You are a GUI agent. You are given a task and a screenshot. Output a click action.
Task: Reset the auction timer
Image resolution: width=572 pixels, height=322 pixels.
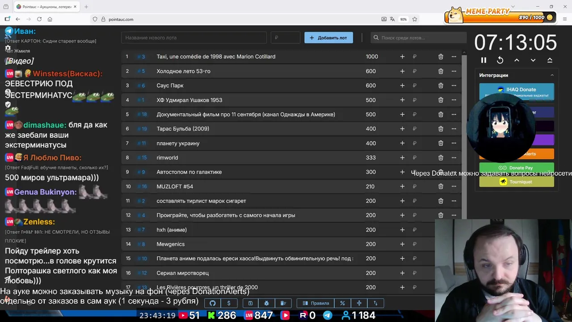pyautogui.click(x=500, y=60)
